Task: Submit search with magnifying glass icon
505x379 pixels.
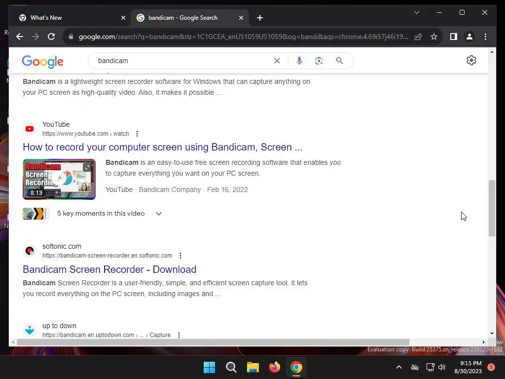Action: coord(339,61)
